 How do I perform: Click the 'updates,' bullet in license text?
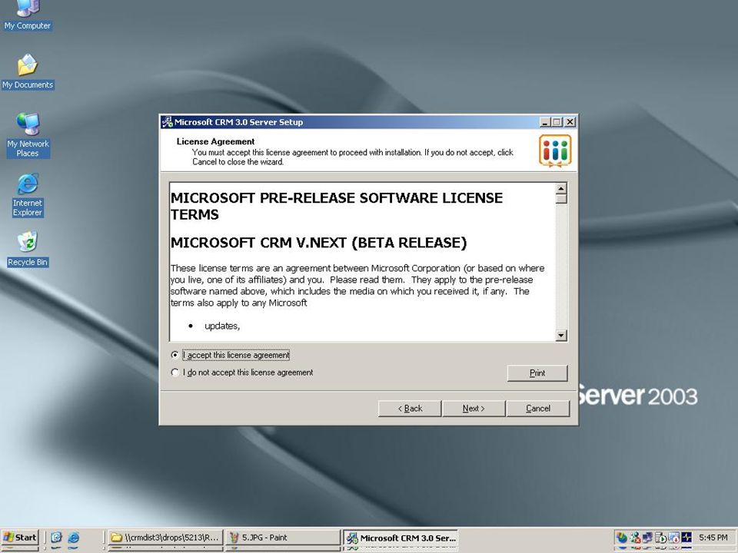point(222,326)
